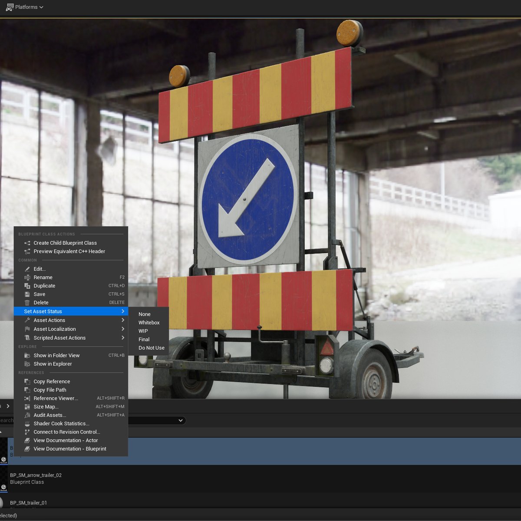Set asset status to WIP
521x521 pixels.
tap(143, 331)
